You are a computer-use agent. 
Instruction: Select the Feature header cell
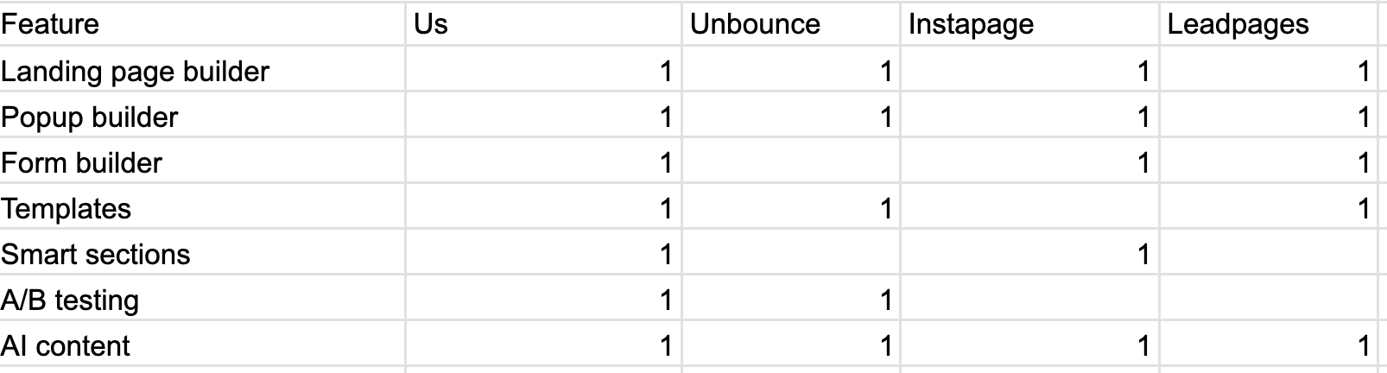[x=202, y=24]
